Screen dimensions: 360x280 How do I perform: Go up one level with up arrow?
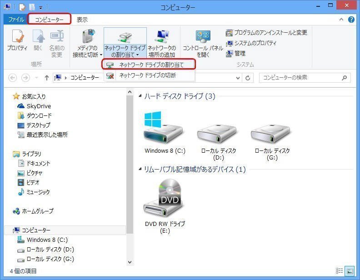pyautogui.click(x=47, y=78)
